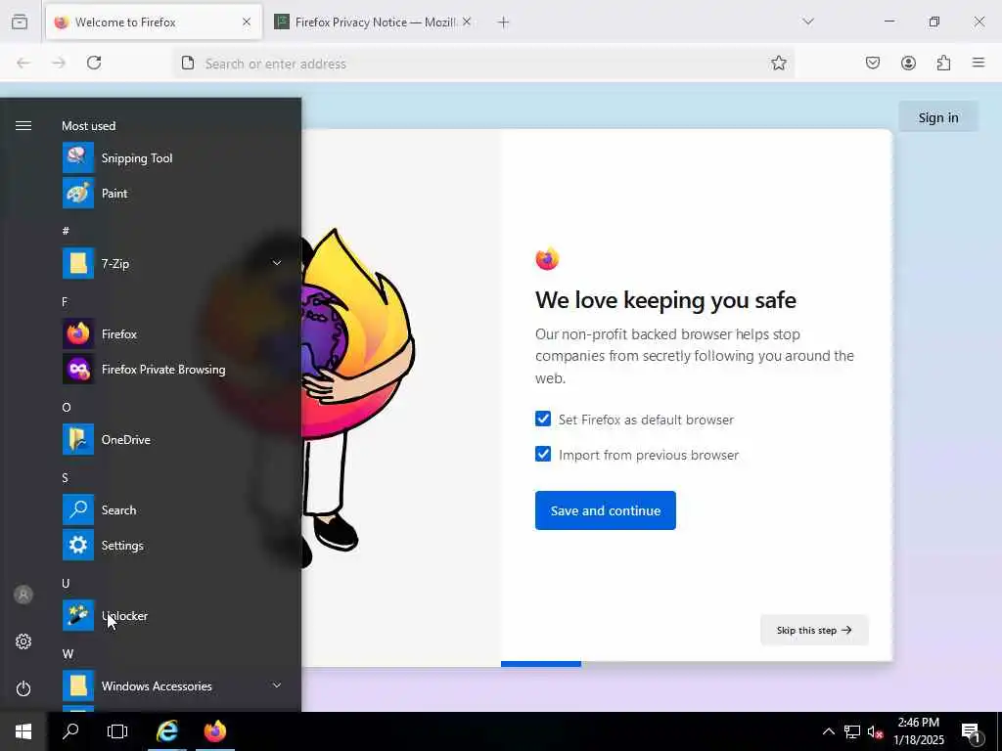
Task: Open a new Firefox tab
Action: pyautogui.click(x=504, y=22)
